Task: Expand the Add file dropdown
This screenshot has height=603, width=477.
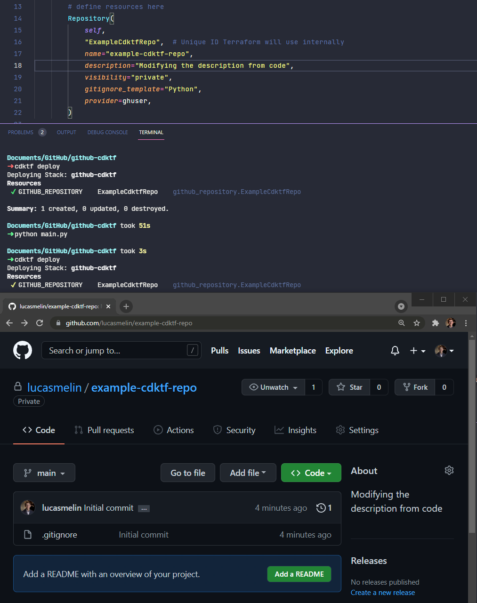Action: pos(248,473)
